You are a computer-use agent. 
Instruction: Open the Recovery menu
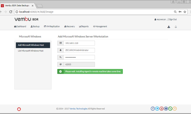[x=70, y=27]
